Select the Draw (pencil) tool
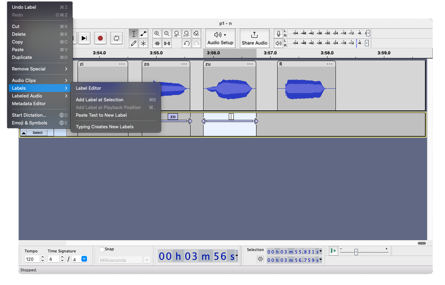Viewport: 445px width, 285px height. [x=133, y=43]
